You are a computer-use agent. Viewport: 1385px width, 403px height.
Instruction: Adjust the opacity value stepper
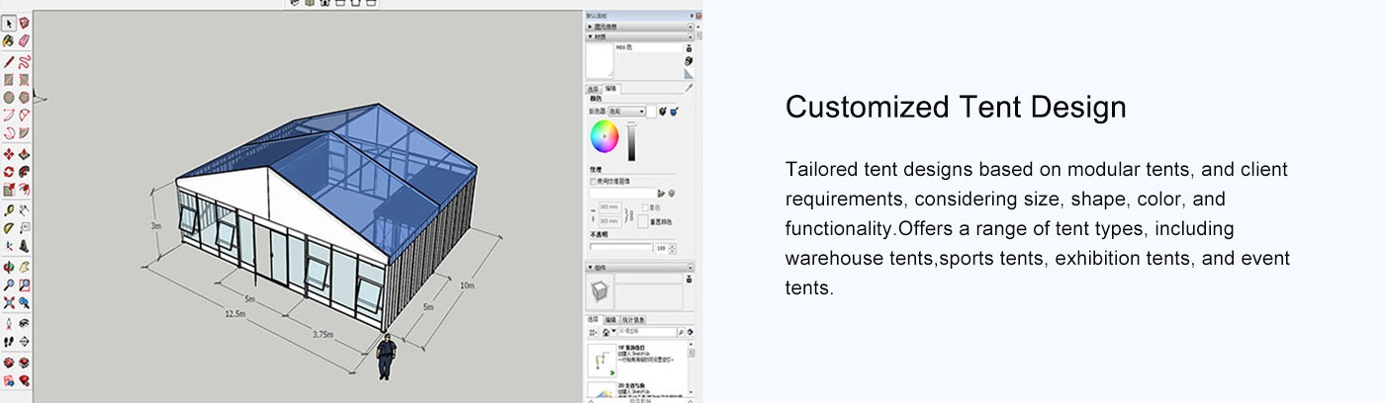pos(674,248)
